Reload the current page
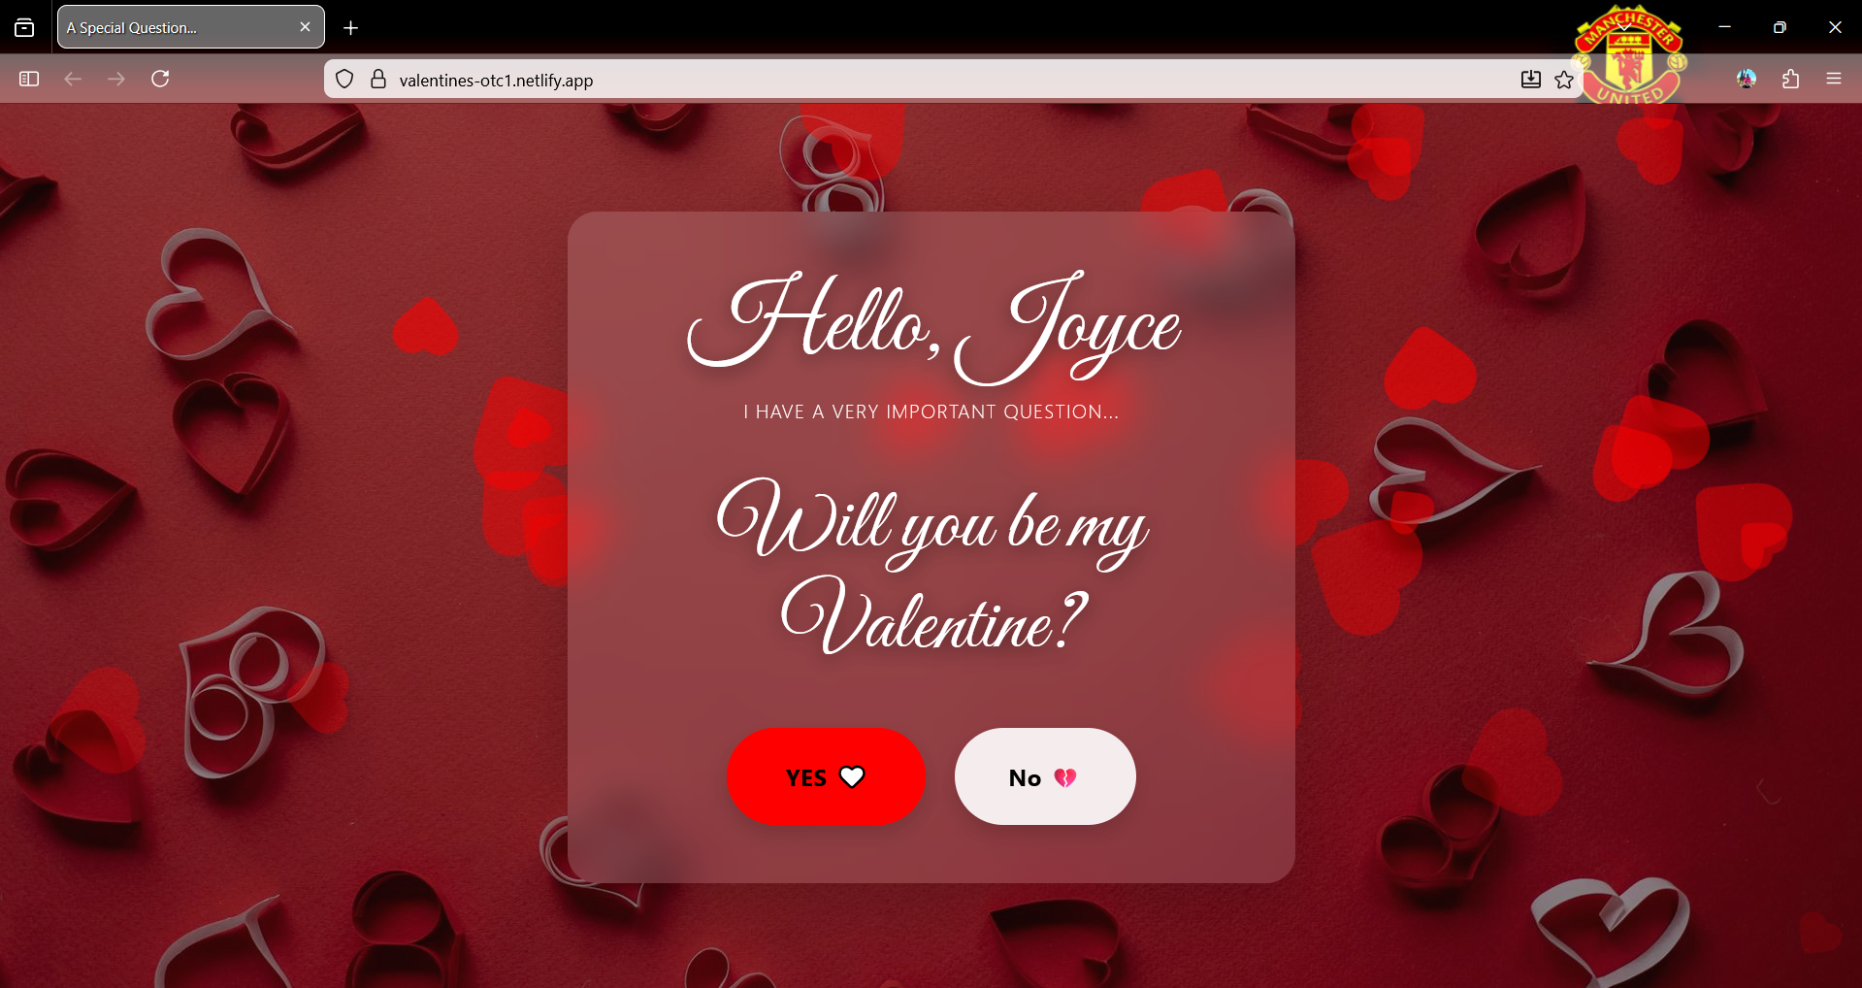 point(161,79)
